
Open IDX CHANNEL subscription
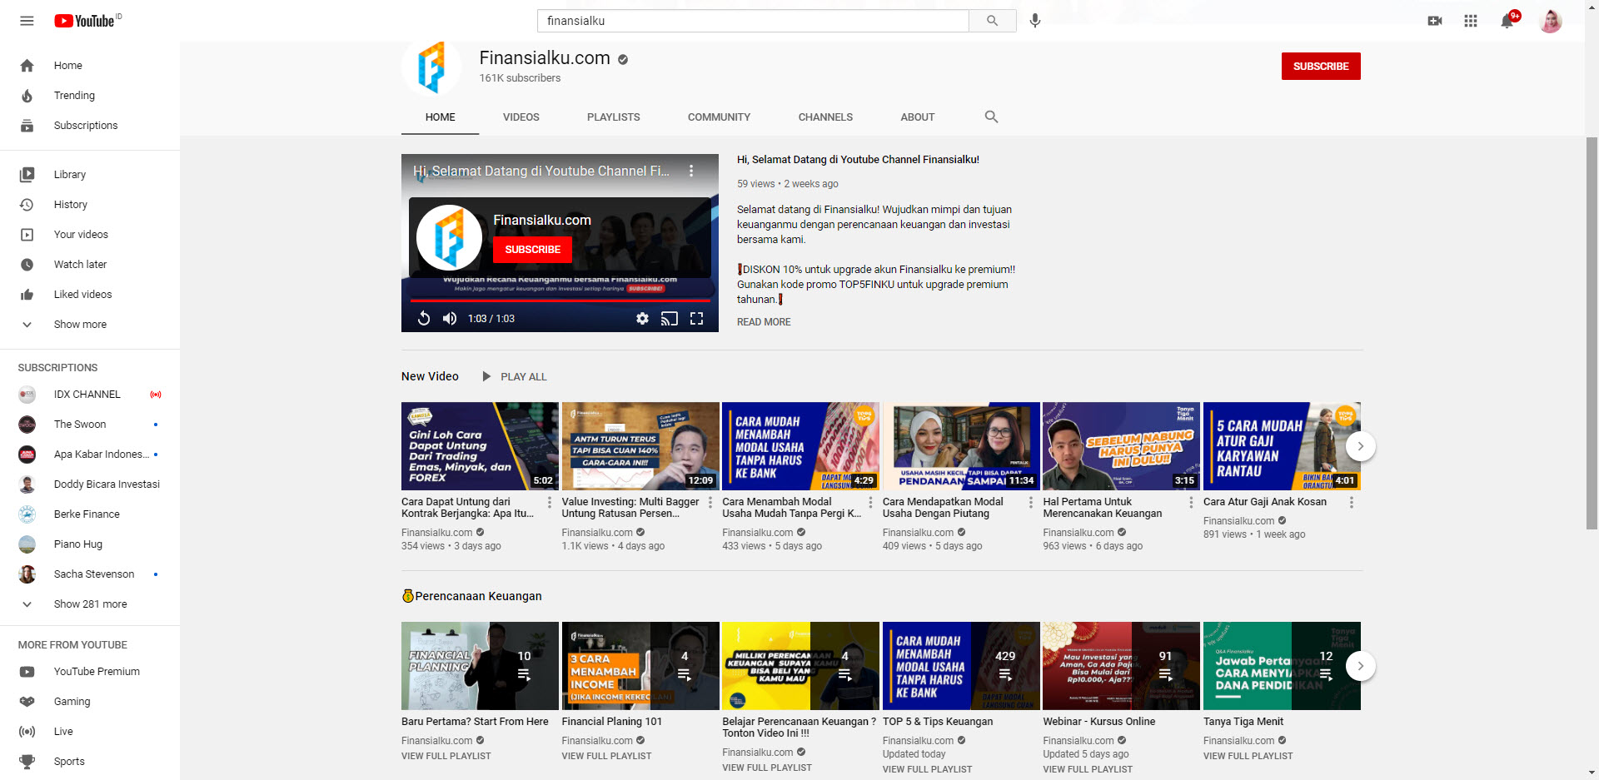pyautogui.click(x=90, y=395)
